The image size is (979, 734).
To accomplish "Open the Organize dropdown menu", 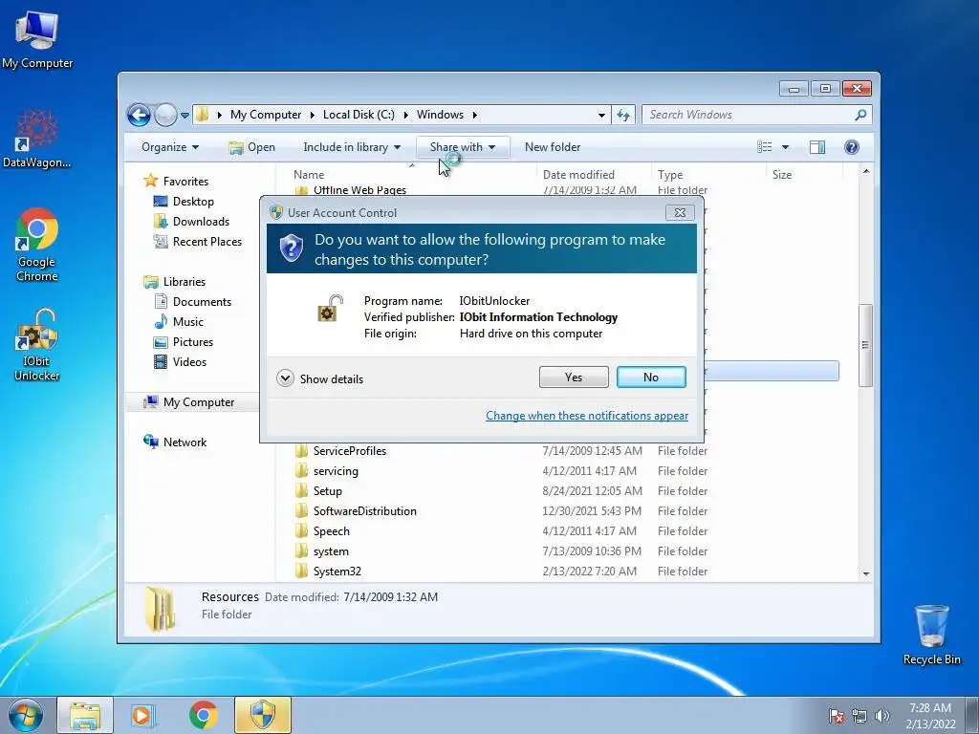I will [x=170, y=147].
